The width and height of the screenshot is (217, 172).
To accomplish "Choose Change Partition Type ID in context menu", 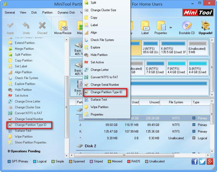I will (x=106, y=92).
